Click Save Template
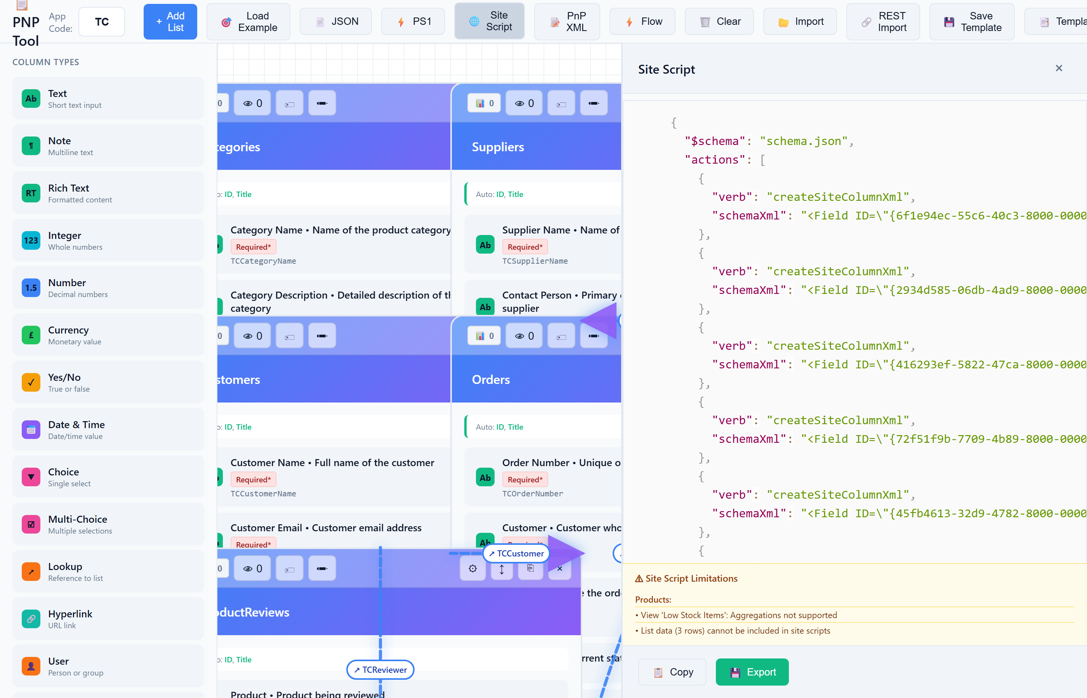This screenshot has height=698, width=1087. [x=972, y=21]
